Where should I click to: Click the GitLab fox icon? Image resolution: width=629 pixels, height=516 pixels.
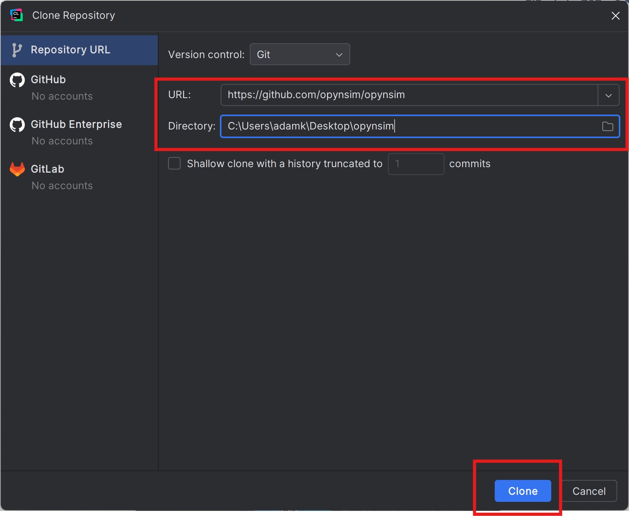tap(17, 169)
